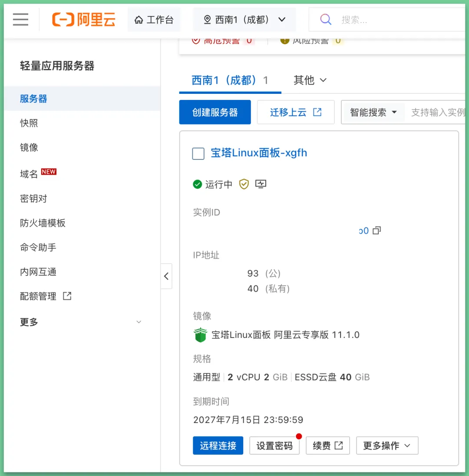
Task: Switch to the 西南1（成都）tab
Action: [x=230, y=80]
